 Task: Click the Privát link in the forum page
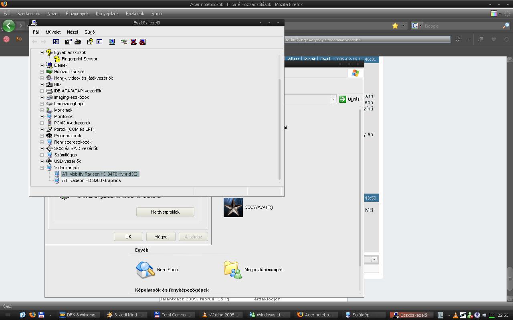(x=309, y=59)
